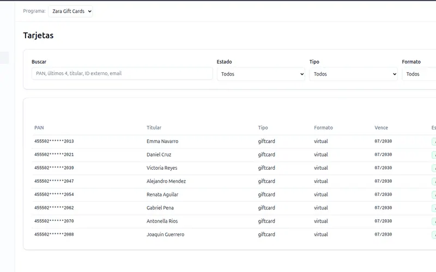Click the Vence column header
Image resolution: width=436 pixels, height=272 pixels.
(x=381, y=128)
